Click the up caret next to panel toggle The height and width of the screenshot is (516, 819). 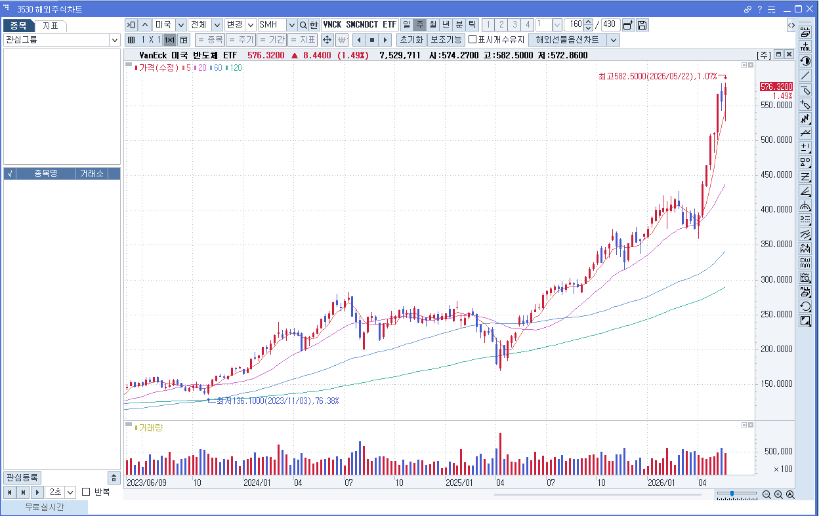click(145, 24)
